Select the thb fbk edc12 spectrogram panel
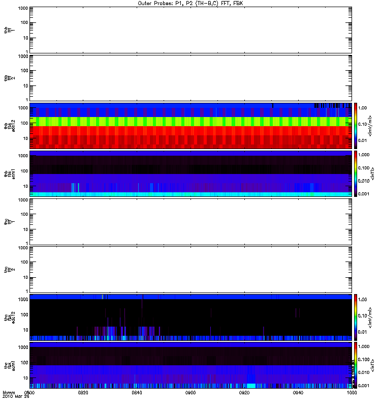 pyautogui.click(x=190, y=126)
